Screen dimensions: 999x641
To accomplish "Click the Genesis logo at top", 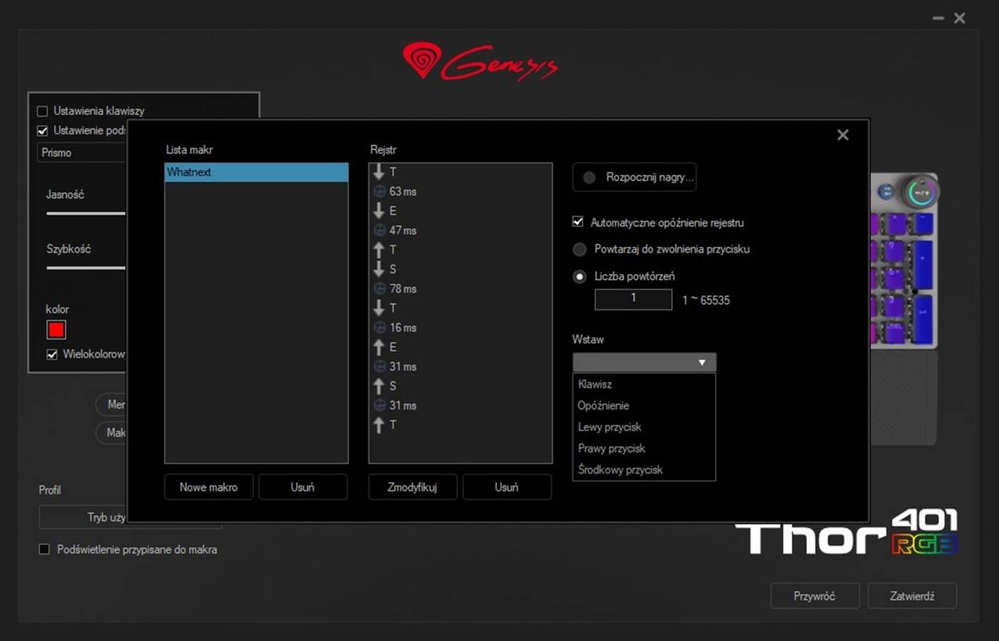I will (x=480, y=62).
